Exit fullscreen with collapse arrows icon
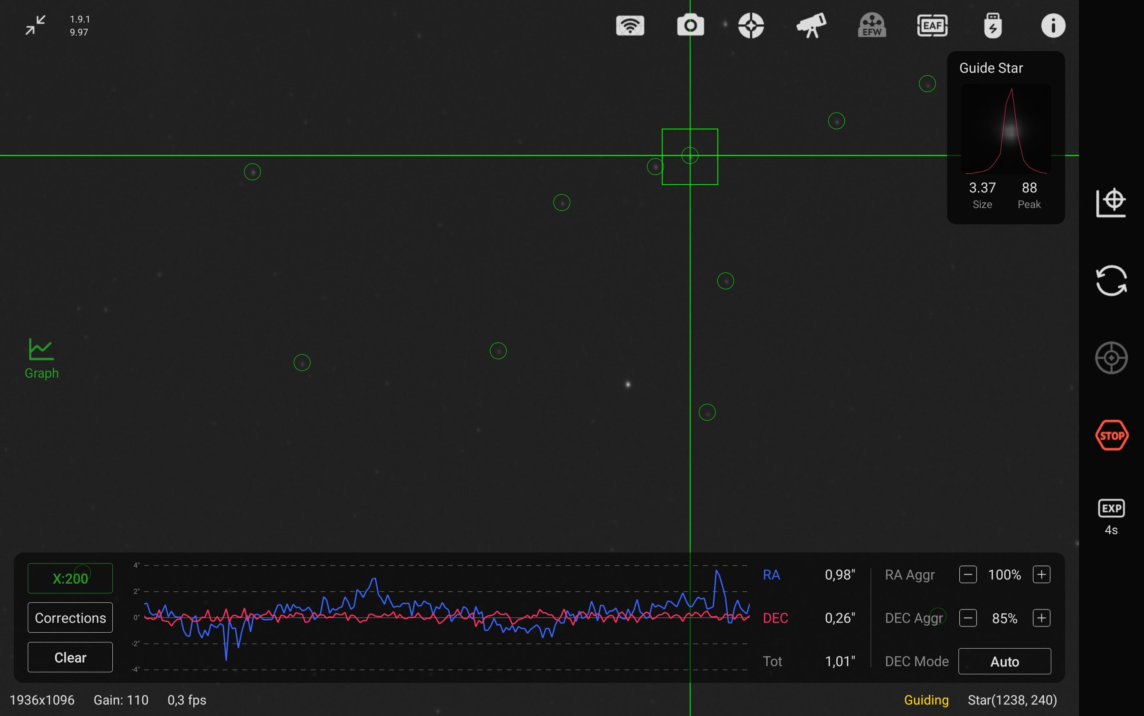The width and height of the screenshot is (1144, 716). [x=36, y=25]
